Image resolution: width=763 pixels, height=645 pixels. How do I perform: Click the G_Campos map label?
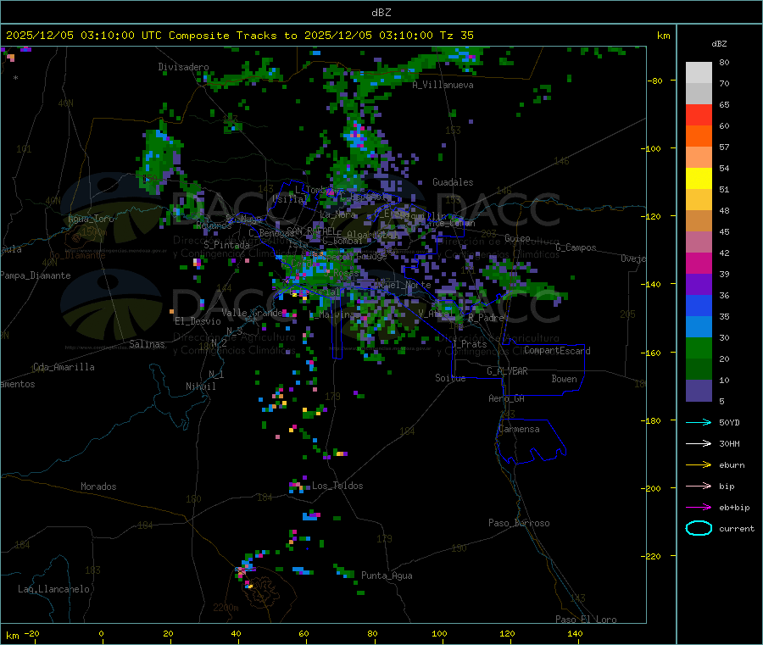(576, 247)
